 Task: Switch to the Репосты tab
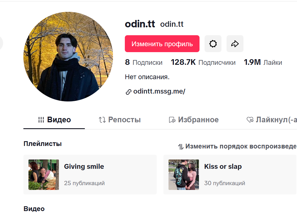point(124,119)
